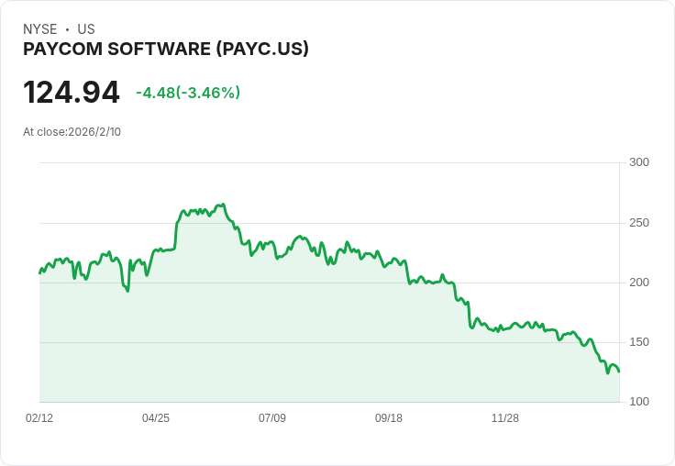Click the 09/18 date on the x-axis

(389, 418)
